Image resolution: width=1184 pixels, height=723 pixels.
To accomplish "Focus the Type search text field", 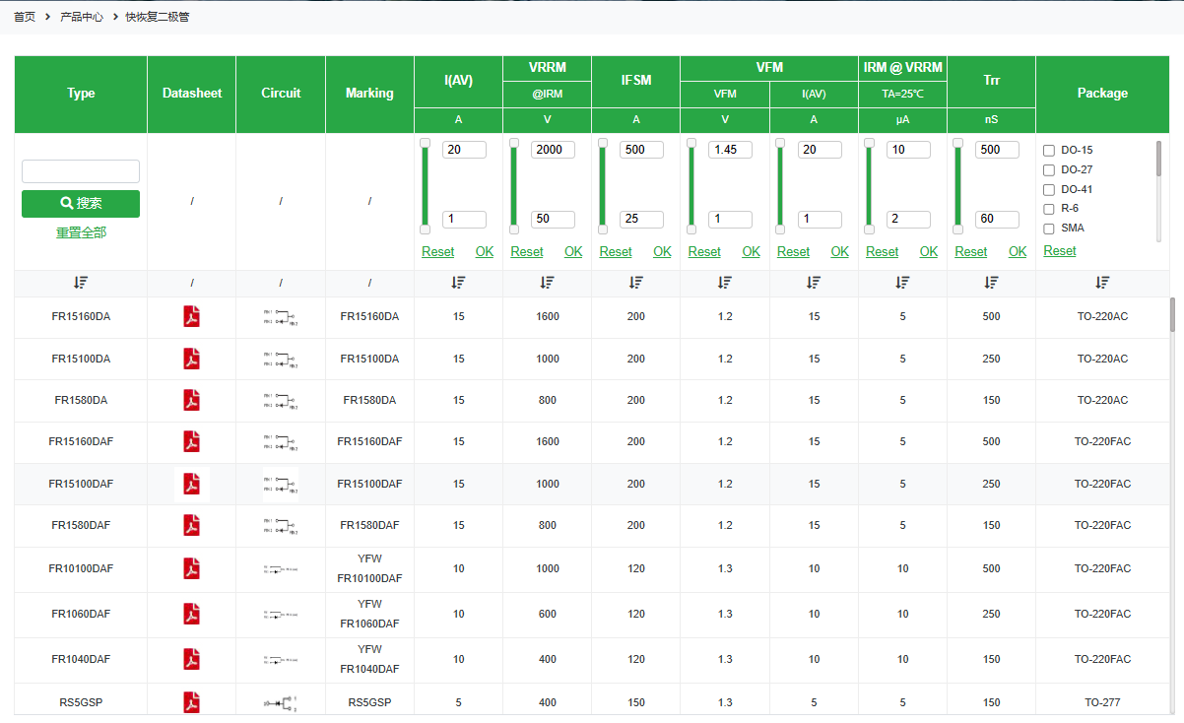I will tap(81, 171).
